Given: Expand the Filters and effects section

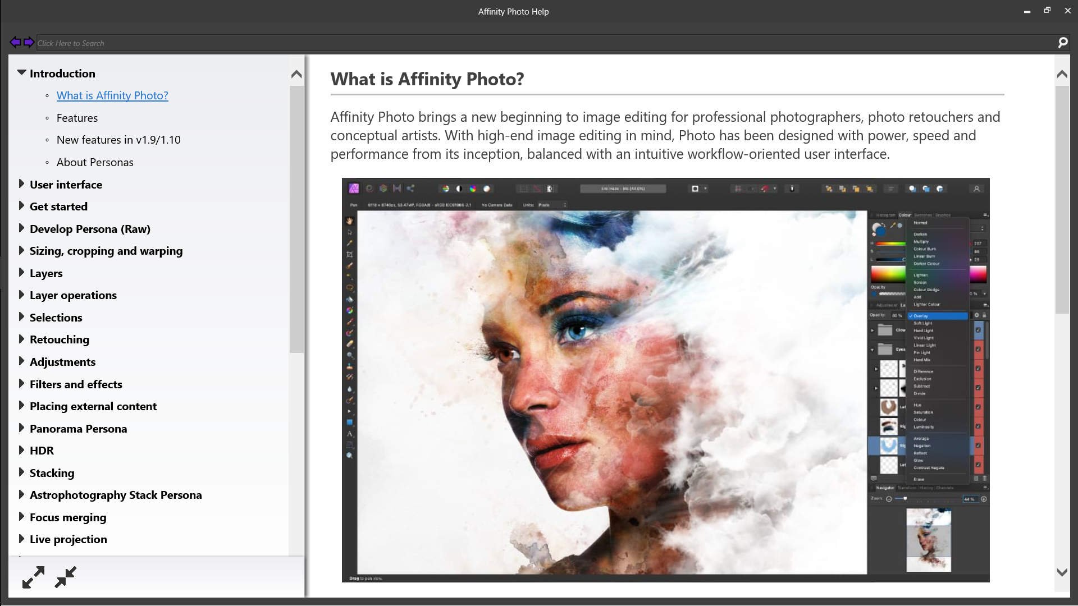Looking at the screenshot, I should click(21, 383).
